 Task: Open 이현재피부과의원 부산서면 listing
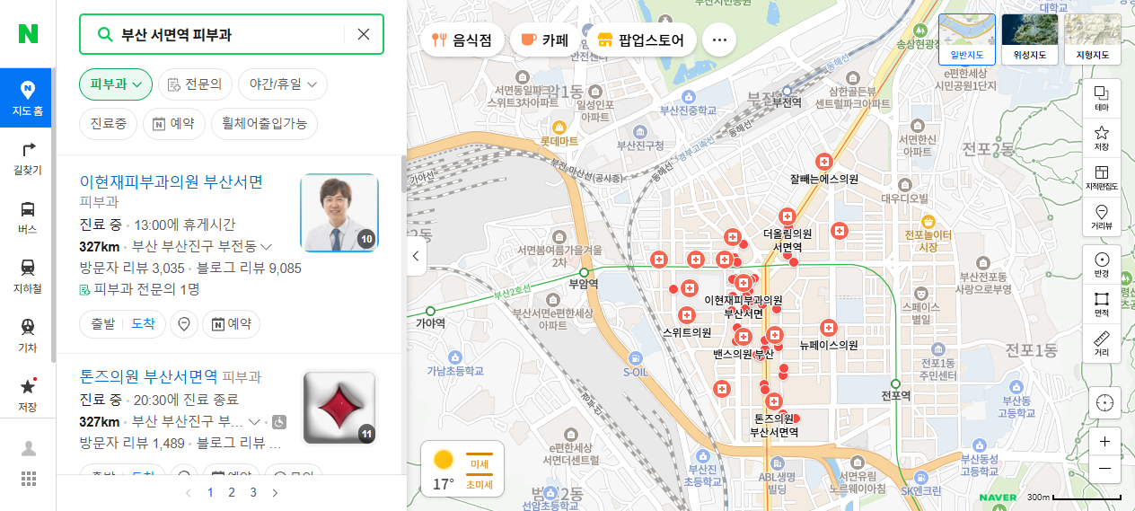(172, 182)
